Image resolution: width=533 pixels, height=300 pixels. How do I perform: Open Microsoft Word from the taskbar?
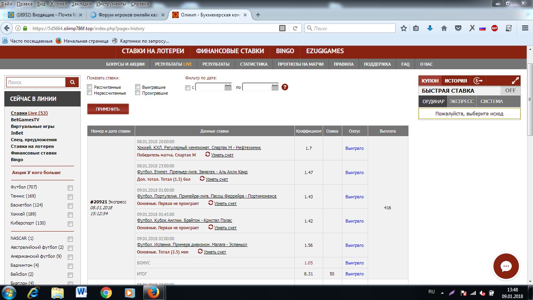point(81,292)
